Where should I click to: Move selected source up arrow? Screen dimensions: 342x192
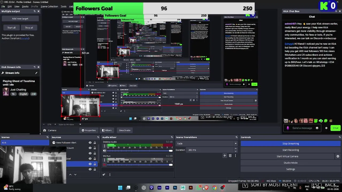70,175
